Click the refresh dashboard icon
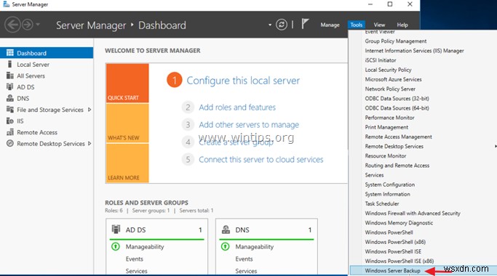 click(282, 25)
